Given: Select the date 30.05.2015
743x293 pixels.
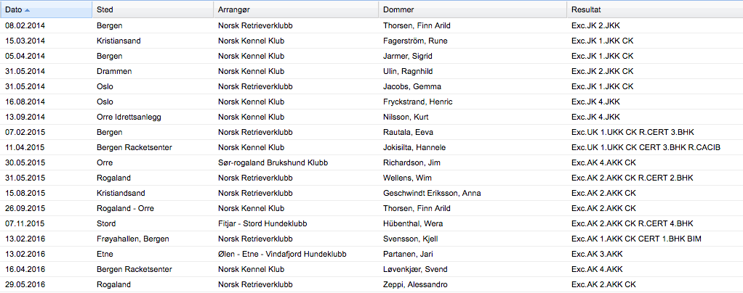Looking at the screenshot, I should (25, 163).
